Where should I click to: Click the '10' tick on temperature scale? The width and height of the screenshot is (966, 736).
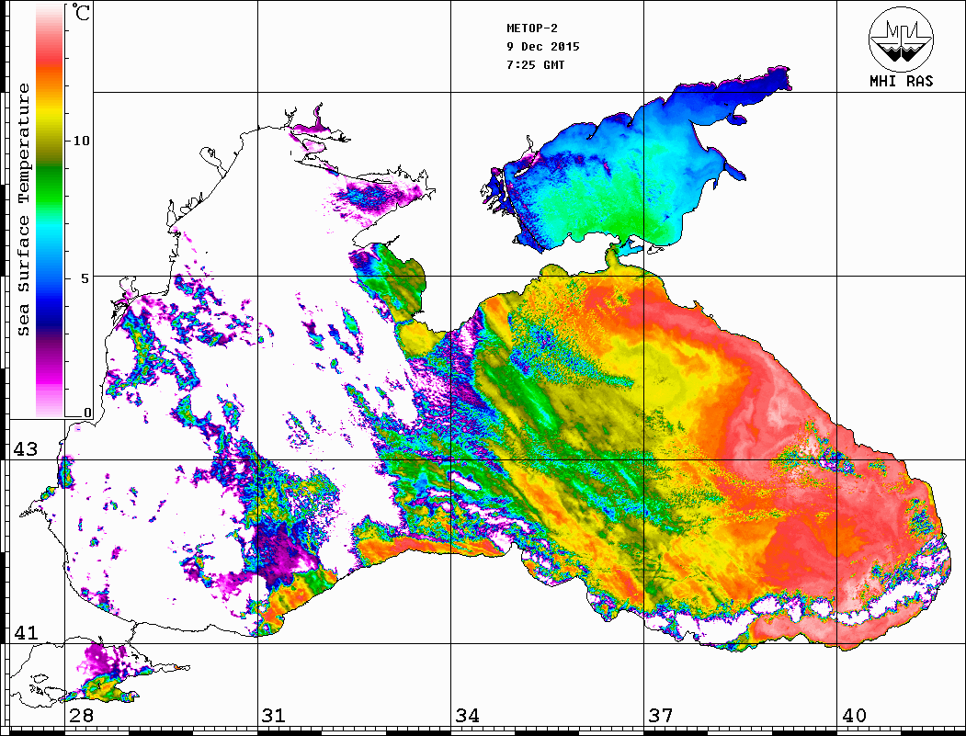81,141
